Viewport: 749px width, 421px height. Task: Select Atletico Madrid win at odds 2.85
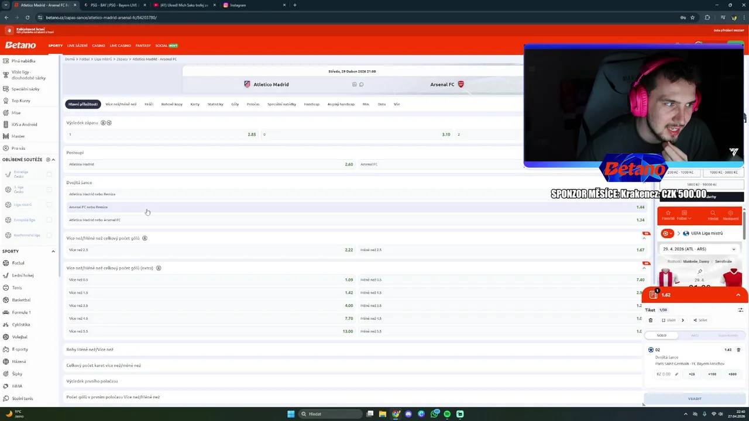point(162,134)
